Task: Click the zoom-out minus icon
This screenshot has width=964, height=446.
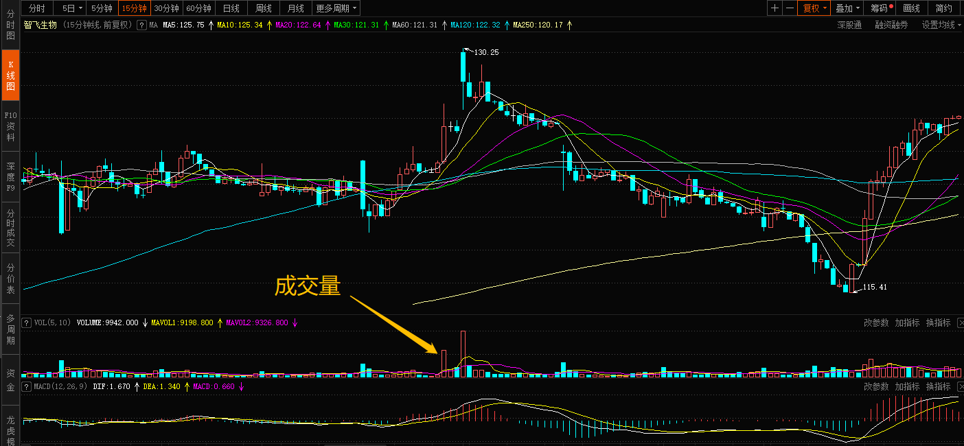Action: (x=790, y=8)
